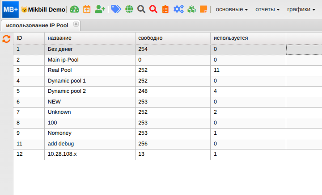This screenshot has height=195, width=322.
Task: Select the Unknown pool name cell
Action: coord(90,112)
